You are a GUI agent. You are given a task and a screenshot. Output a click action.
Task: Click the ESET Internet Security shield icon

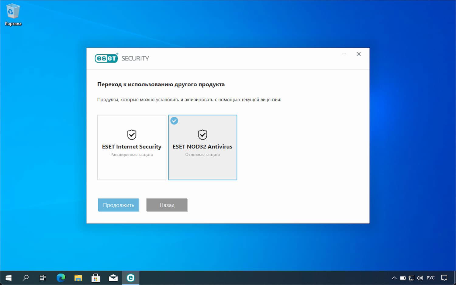[x=131, y=135]
